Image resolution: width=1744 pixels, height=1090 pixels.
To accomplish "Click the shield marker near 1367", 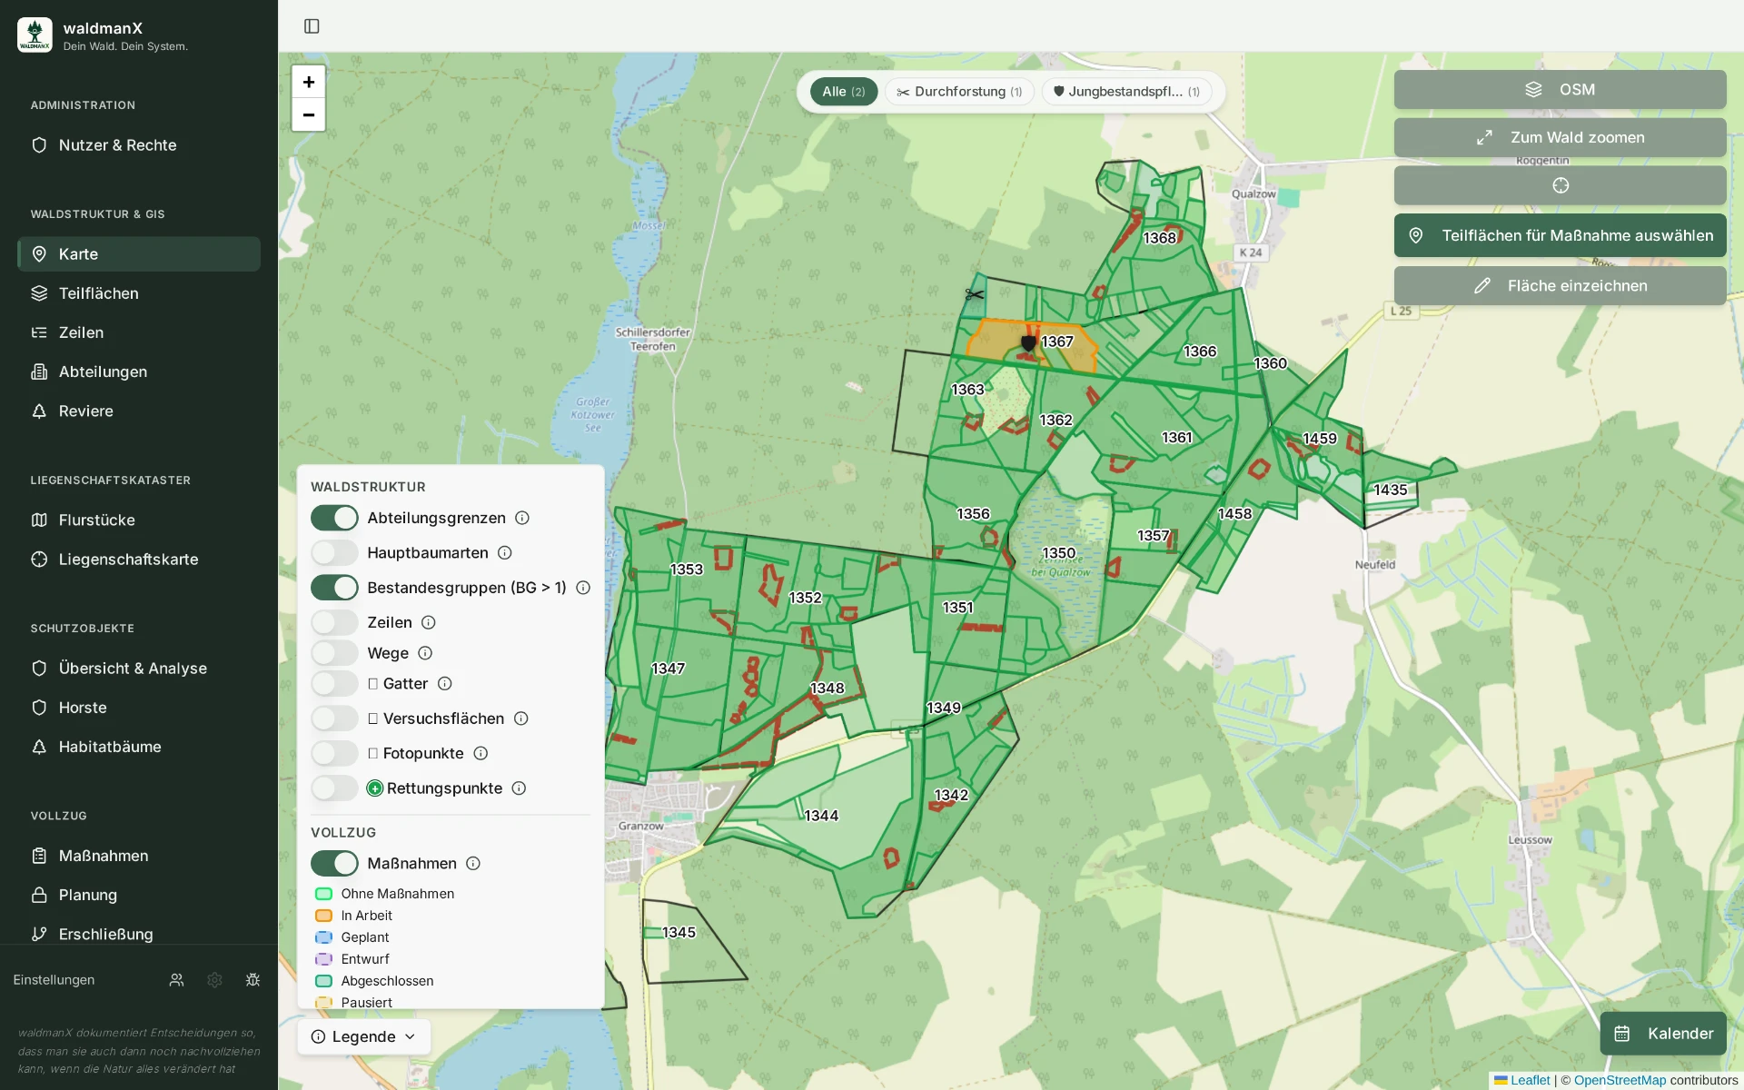I will click(1028, 343).
